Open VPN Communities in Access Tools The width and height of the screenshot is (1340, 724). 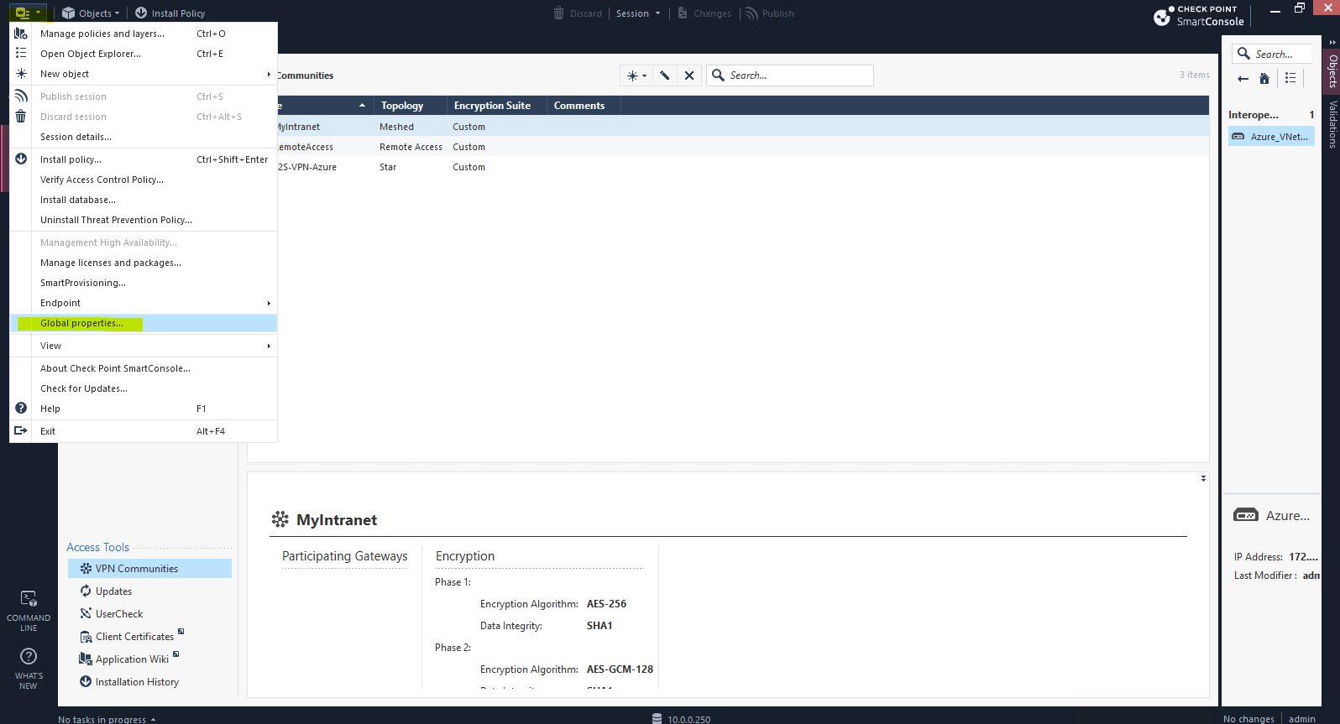[149, 569]
